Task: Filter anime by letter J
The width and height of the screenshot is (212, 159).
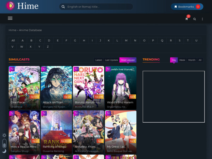Action: 100,40
